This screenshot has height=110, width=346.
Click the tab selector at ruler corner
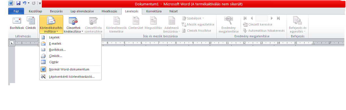[x=12, y=43]
